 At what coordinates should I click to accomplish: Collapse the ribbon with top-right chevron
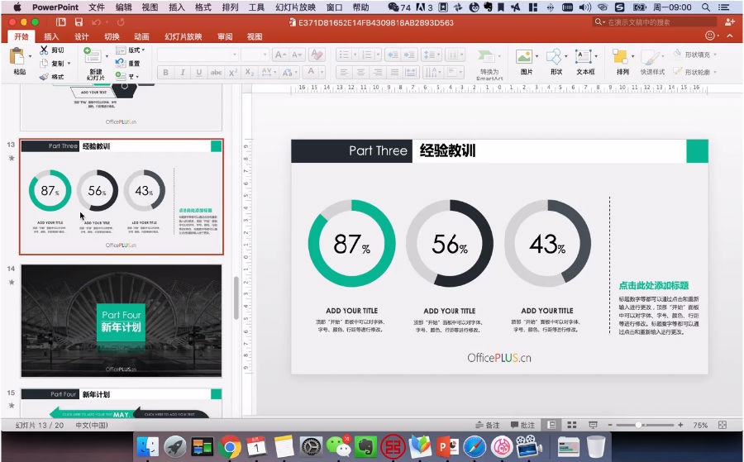[x=730, y=36]
